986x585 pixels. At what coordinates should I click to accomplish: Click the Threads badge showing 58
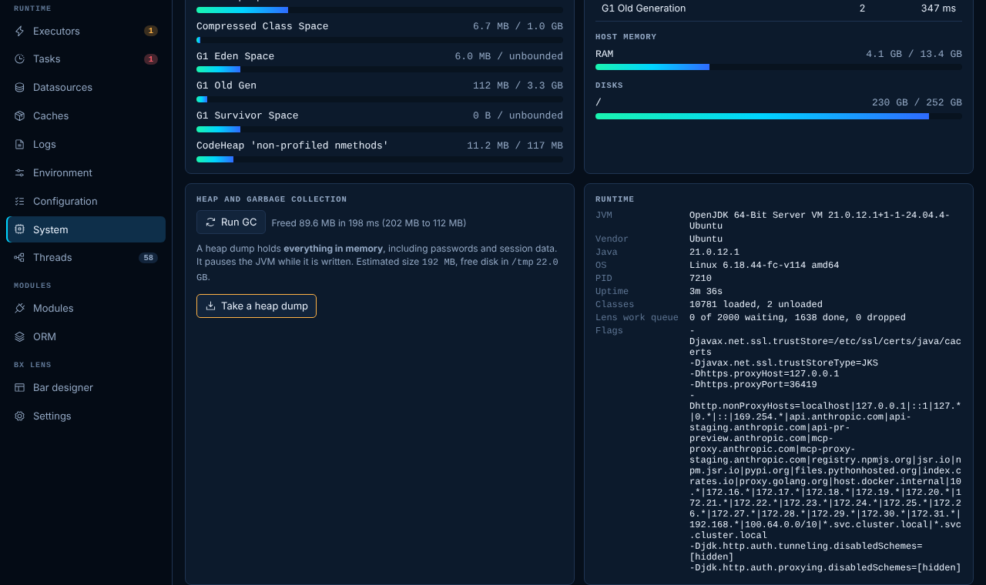click(148, 258)
